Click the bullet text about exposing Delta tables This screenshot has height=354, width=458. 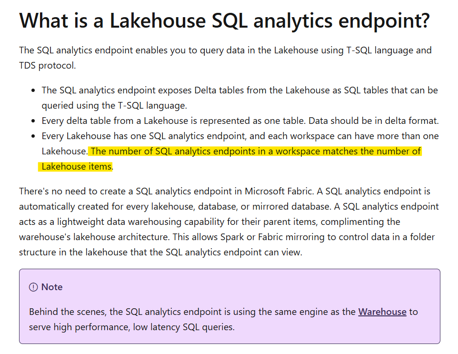(x=239, y=91)
